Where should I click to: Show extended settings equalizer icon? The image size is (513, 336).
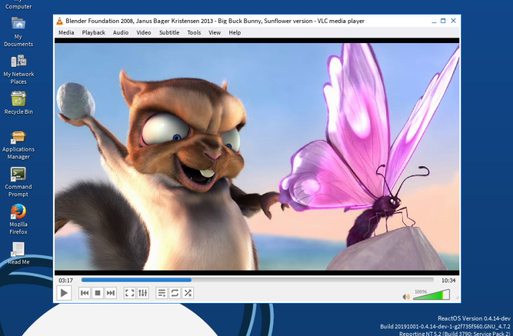coord(143,293)
